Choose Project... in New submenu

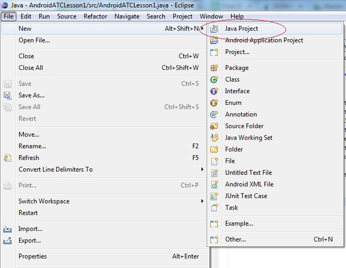(x=275, y=52)
